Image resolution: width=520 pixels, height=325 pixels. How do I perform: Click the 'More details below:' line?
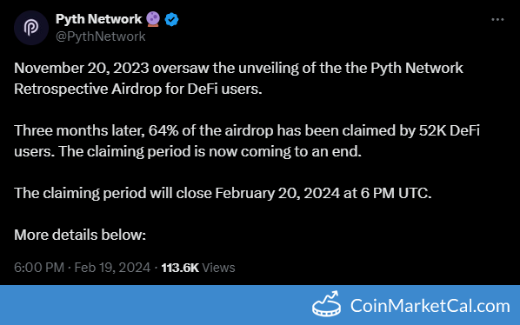pyautogui.click(x=80, y=235)
